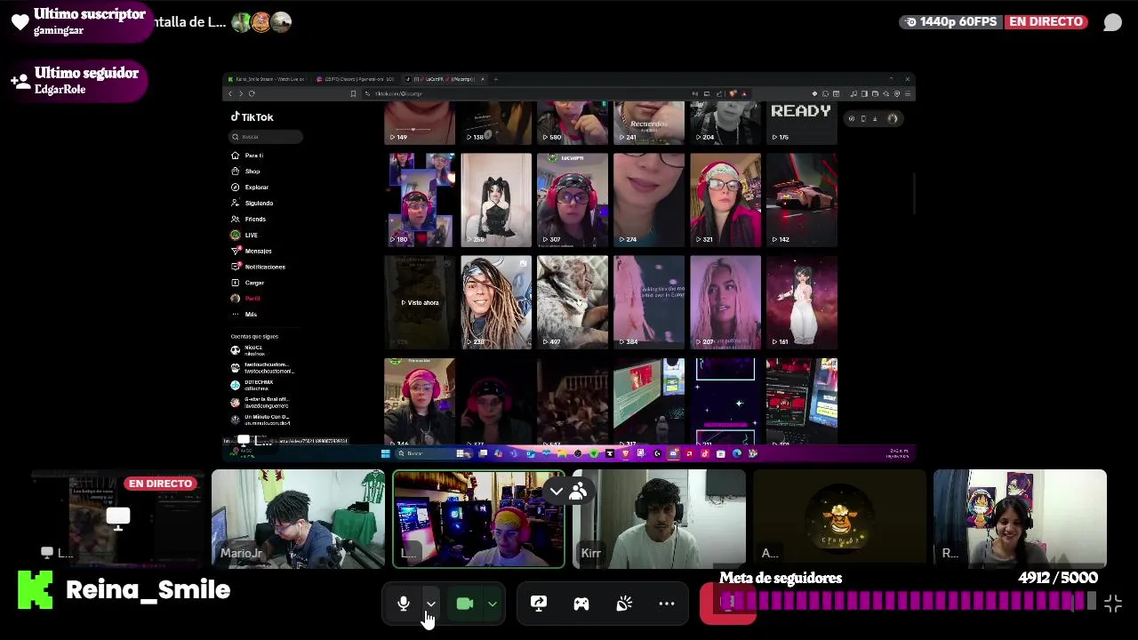Click the Windows Start button in the taskbar
This screenshot has width=1138, height=640.
coord(385,453)
